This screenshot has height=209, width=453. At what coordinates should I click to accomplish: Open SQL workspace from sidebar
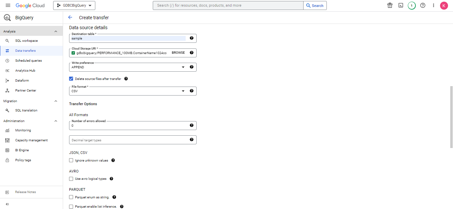pos(26,41)
